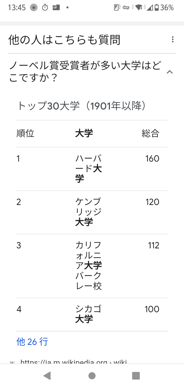Tap the timer icon in status bar
184x388 pixels.
[x=45, y=8]
